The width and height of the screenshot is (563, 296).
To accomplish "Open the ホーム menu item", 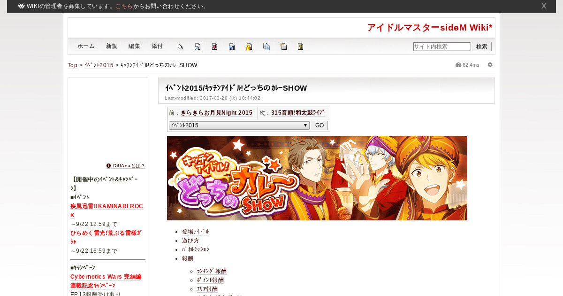I will pos(86,46).
